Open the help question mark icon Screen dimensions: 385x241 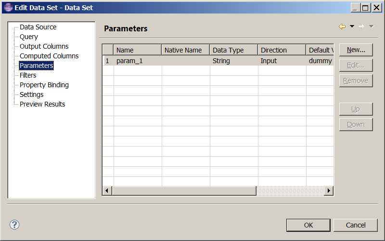[x=14, y=225]
